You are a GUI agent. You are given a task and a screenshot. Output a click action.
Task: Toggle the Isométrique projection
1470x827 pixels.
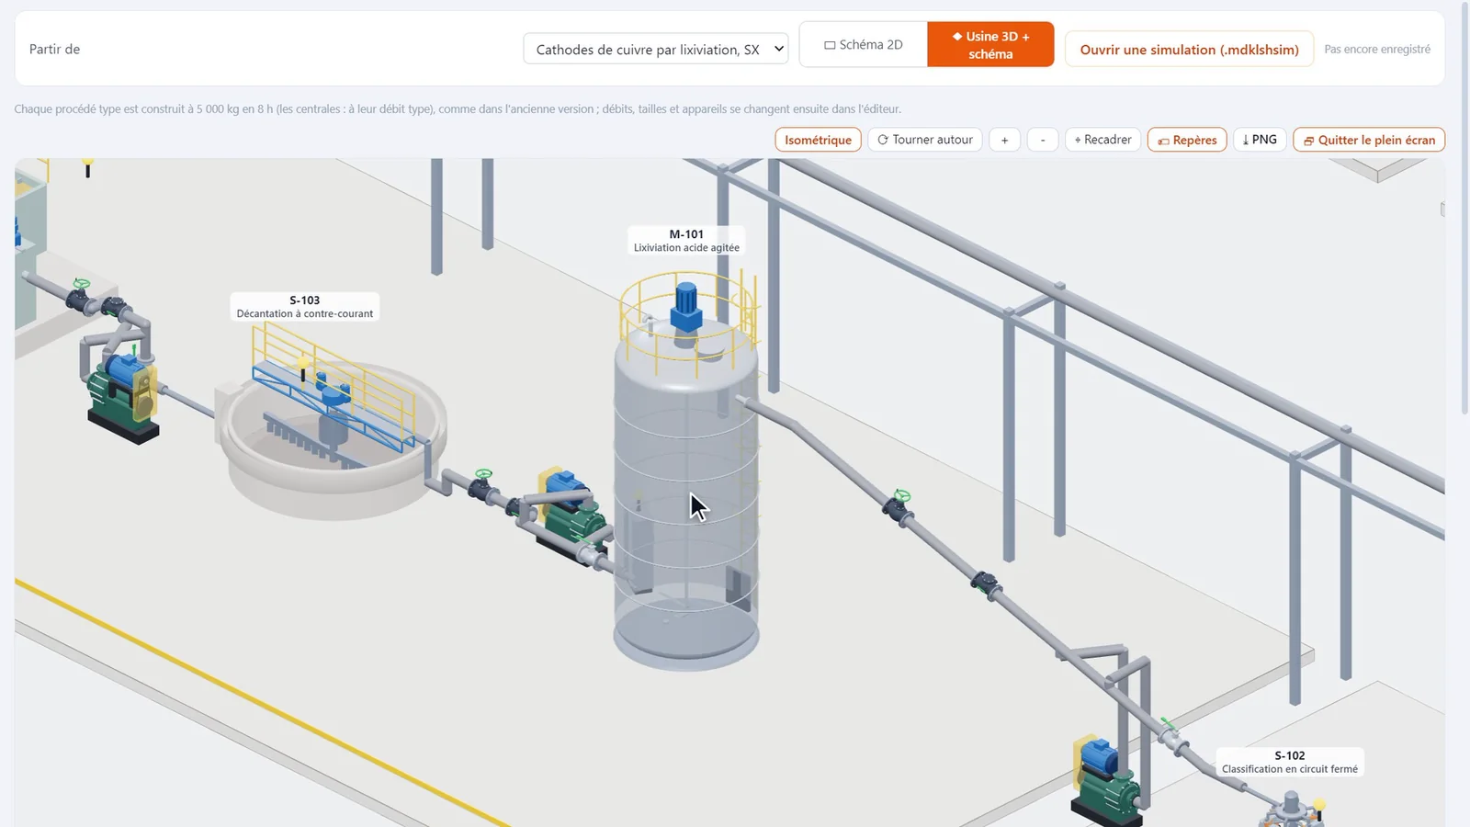pyautogui.click(x=818, y=140)
